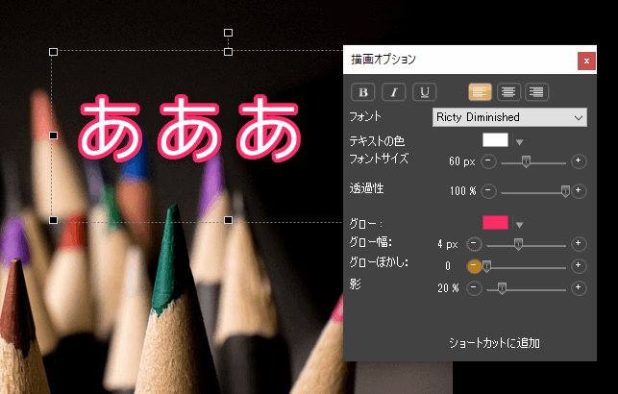Click ショートカットに追加 button
The width and height of the screenshot is (618, 394).
pyautogui.click(x=494, y=343)
